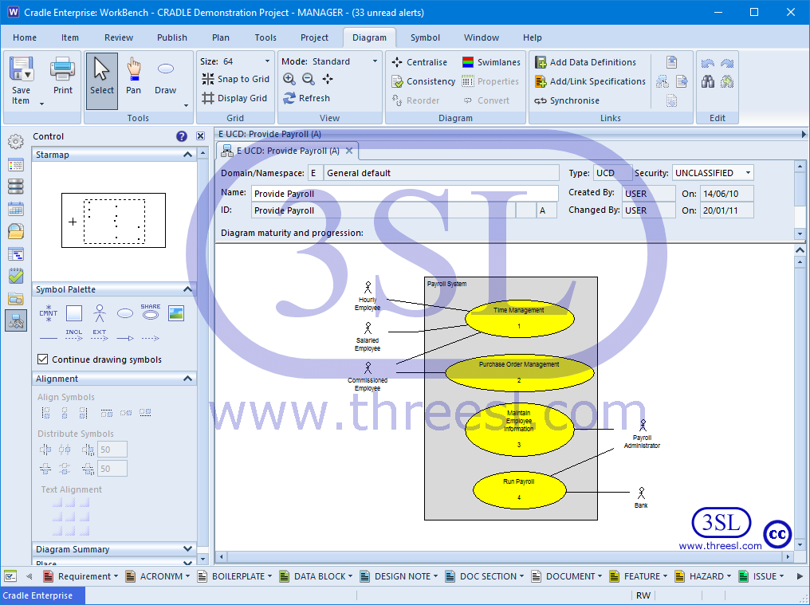Refresh the diagram view
Screen dimensions: 810x605
(x=307, y=98)
